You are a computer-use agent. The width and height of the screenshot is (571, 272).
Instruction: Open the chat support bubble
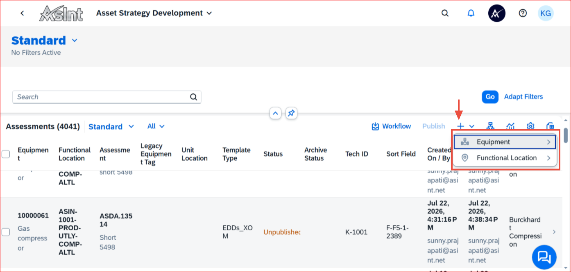coord(544,257)
